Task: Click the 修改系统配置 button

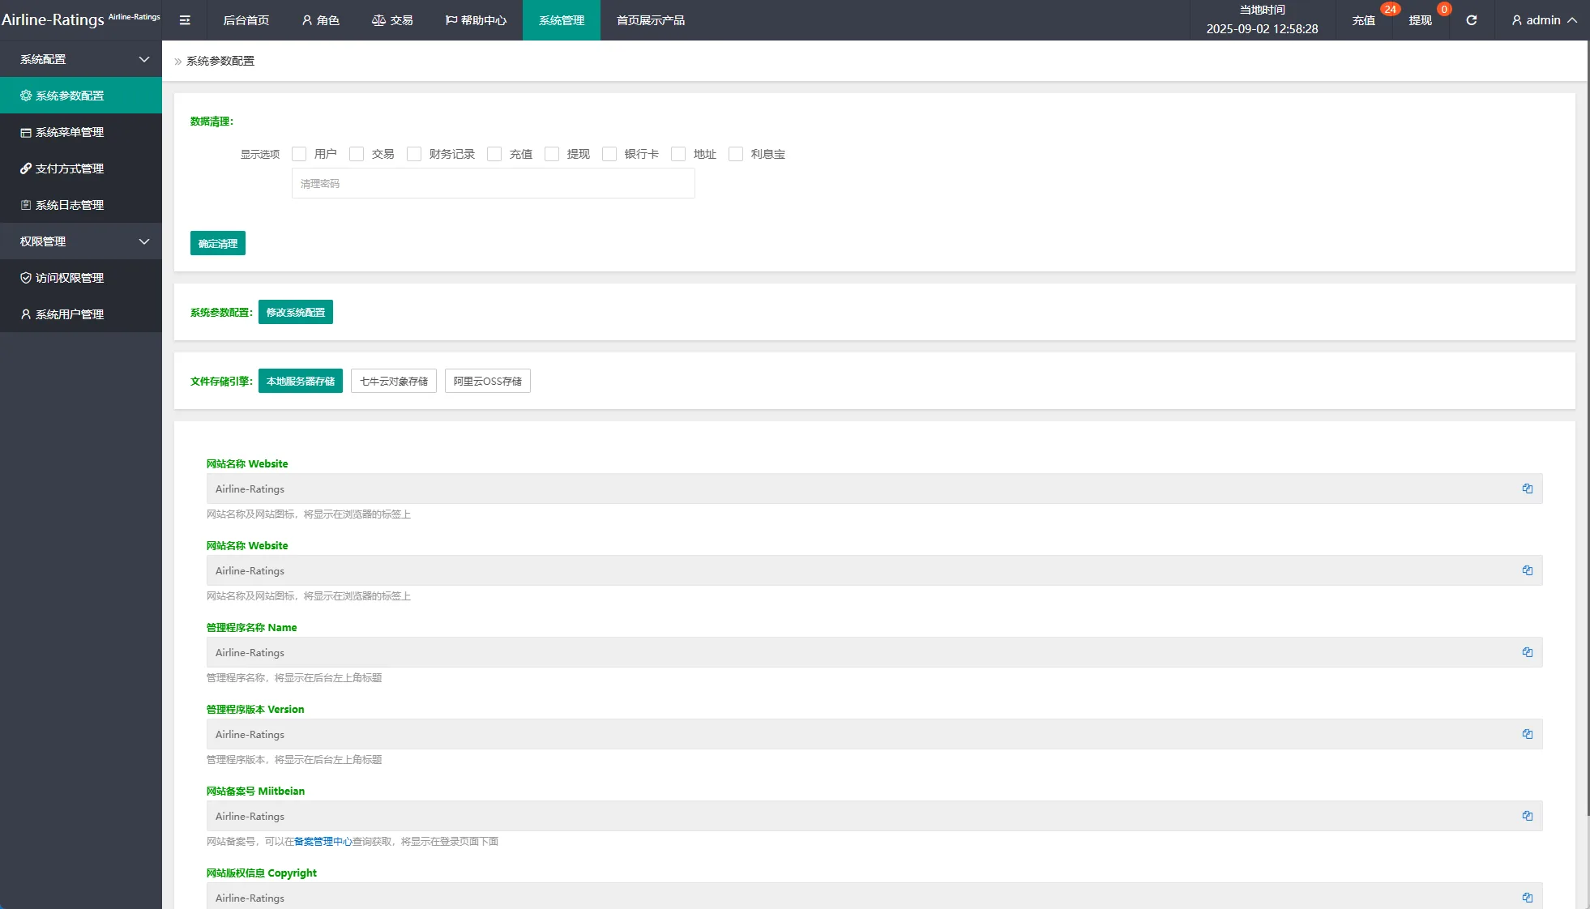Action: coord(295,312)
